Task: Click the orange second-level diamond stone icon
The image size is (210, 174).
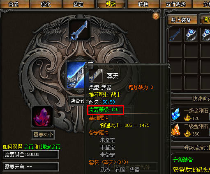Action: [176, 130]
